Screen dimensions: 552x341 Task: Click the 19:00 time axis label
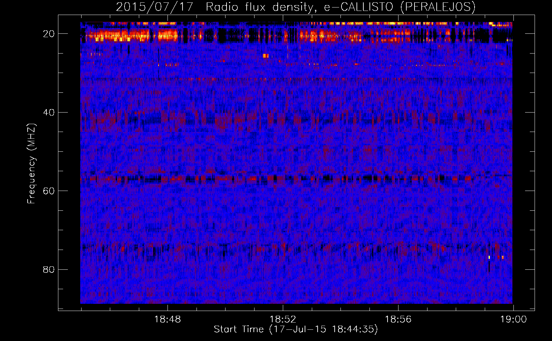513,320
